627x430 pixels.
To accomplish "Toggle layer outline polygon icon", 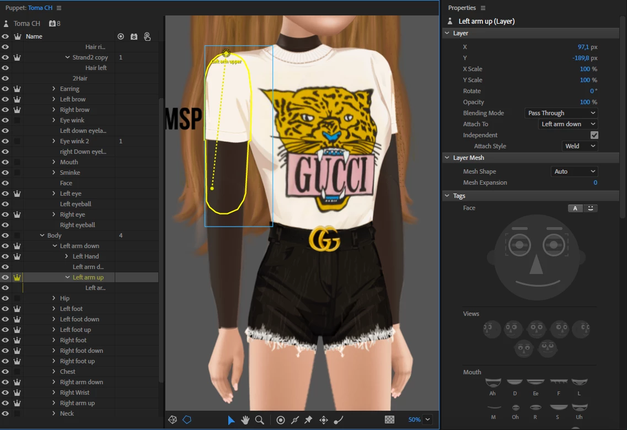I will pyautogui.click(x=187, y=420).
